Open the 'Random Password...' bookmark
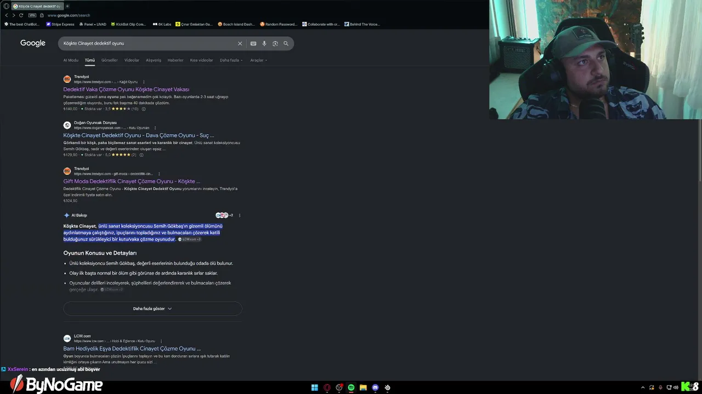The image size is (702, 394). pos(279,24)
